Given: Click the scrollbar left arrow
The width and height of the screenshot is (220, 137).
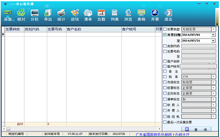Looking at the screenshot, I should pos(4,129).
